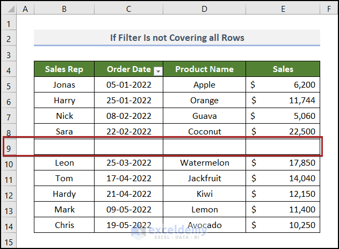Click the select-all corner triangle

tap(9, 9)
